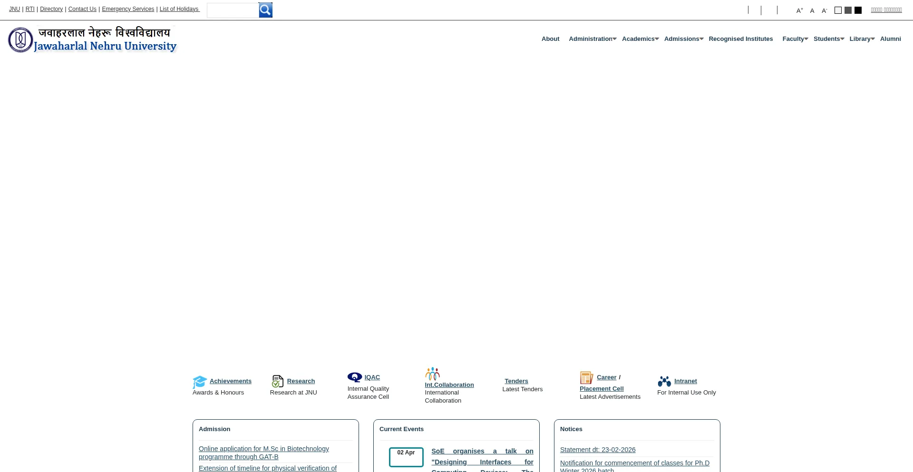Click inside the search text field
The image size is (913, 472).
coord(233,10)
